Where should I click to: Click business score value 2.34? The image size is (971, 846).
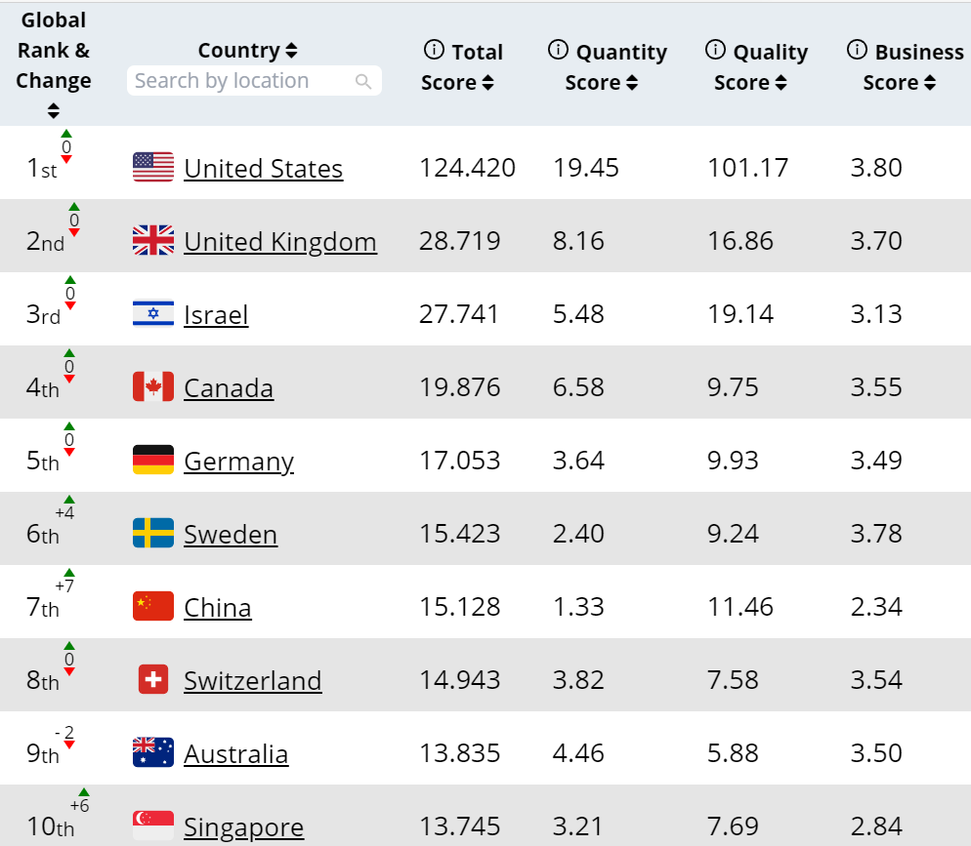coord(876,607)
